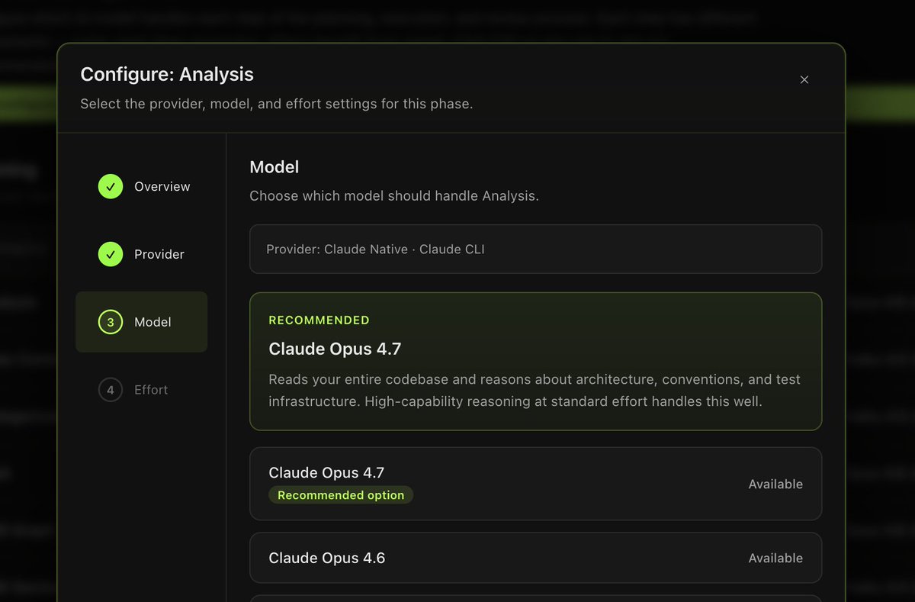Image resolution: width=915 pixels, height=602 pixels.
Task: Select the Recommended Claude Opus 4.7 card
Action: tap(535, 362)
